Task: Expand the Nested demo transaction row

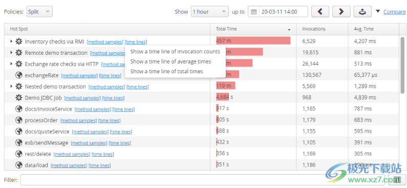Action: pos(11,87)
